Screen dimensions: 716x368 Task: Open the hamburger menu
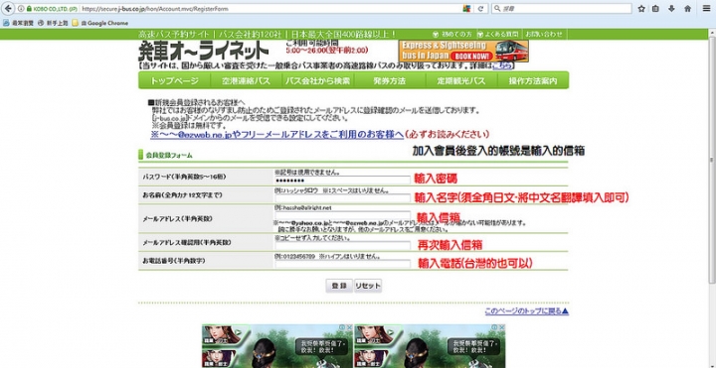[706, 9]
